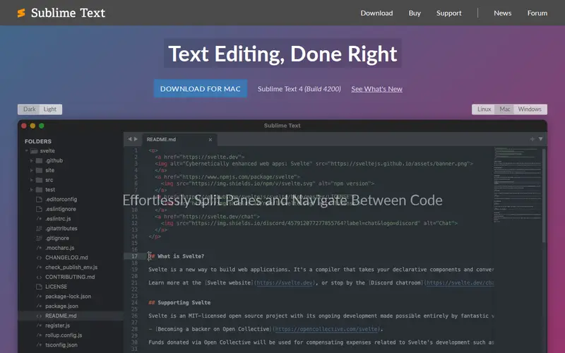The height and width of the screenshot is (353, 565).
Task: Show the Mac version screenshot
Action: coord(504,109)
